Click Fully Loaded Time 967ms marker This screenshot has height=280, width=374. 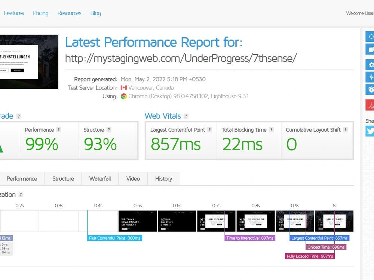coord(310,256)
